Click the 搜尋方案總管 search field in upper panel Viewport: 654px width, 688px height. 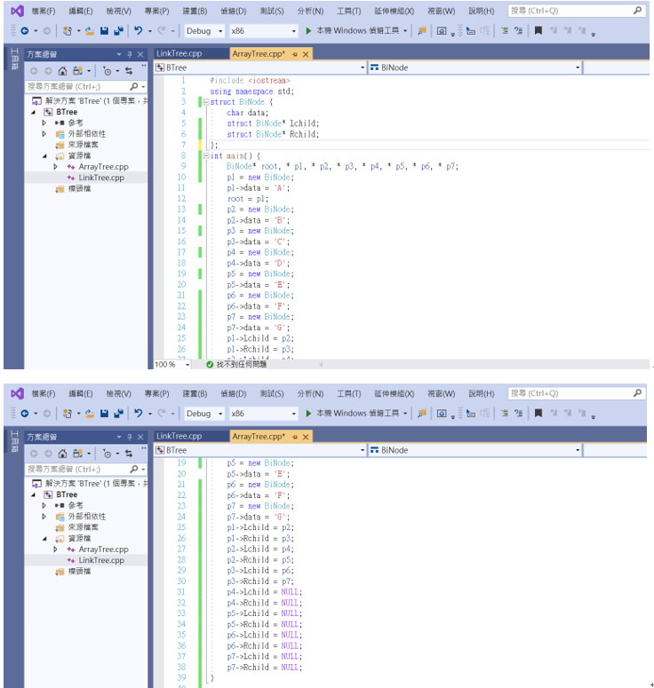78,86
